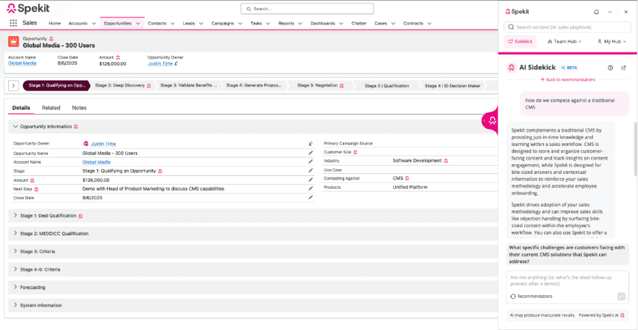
Task: Click the Spekit Search content field
Action: [x=568, y=27]
